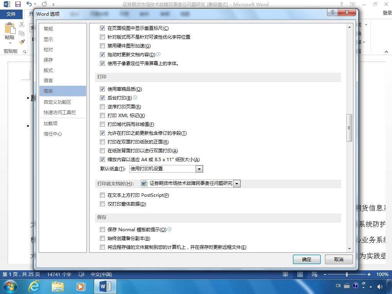
Task: Open the 默认纸盒 dropdown
Action: click(199, 169)
